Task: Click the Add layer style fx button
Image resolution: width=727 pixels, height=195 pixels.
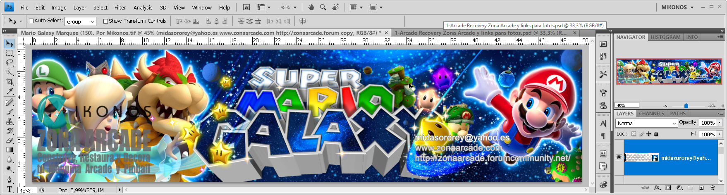Action: click(657, 188)
